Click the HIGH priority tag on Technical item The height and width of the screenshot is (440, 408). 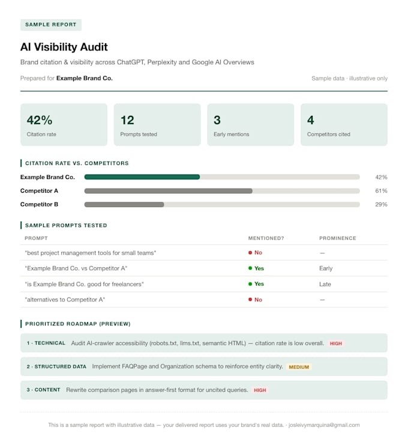pyautogui.click(x=335, y=343)
